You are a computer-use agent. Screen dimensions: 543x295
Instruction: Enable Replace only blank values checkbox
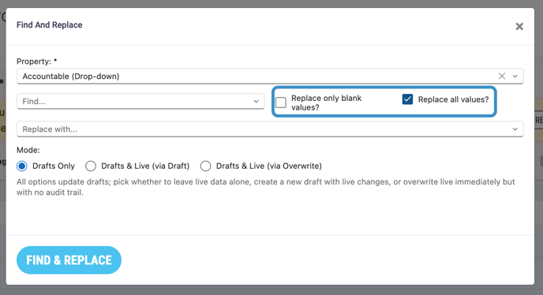(281, 103)
